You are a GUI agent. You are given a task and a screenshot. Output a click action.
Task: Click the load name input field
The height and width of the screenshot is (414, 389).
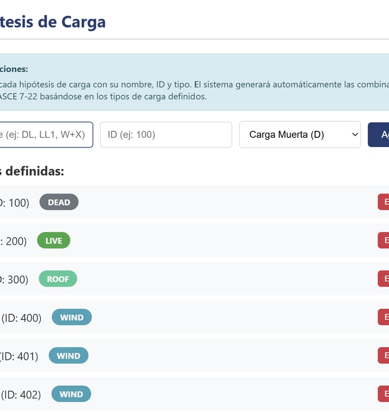(46, 135)
